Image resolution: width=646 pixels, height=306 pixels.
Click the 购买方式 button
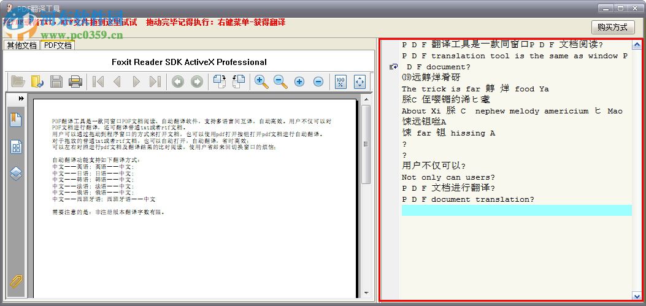(613, 27)
